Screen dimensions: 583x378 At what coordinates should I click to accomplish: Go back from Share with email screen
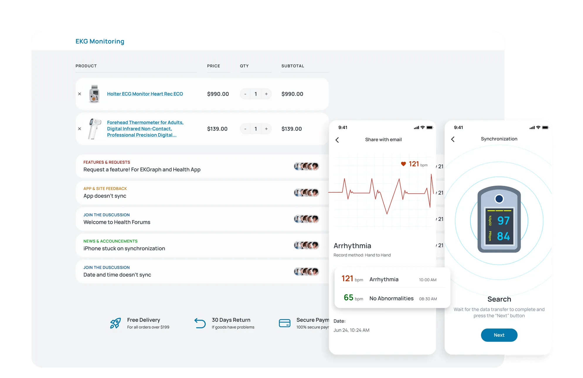point(337,140)
